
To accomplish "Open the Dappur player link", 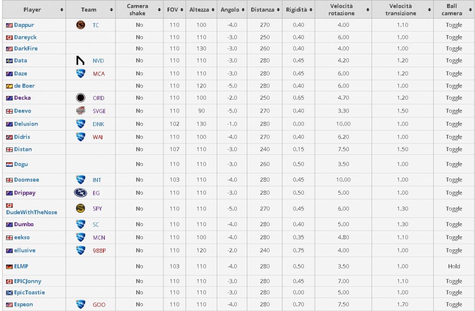I will [x=24, y=25].
